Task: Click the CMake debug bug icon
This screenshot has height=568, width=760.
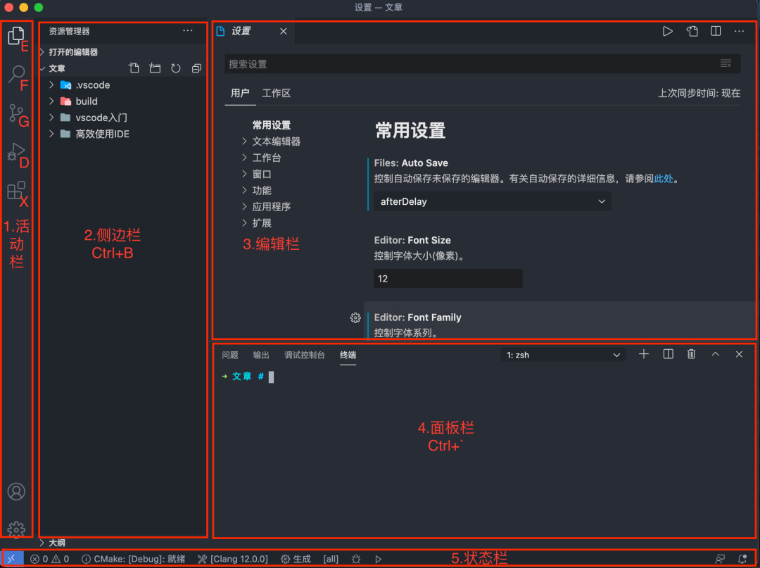Action: [x=356, y=559]
